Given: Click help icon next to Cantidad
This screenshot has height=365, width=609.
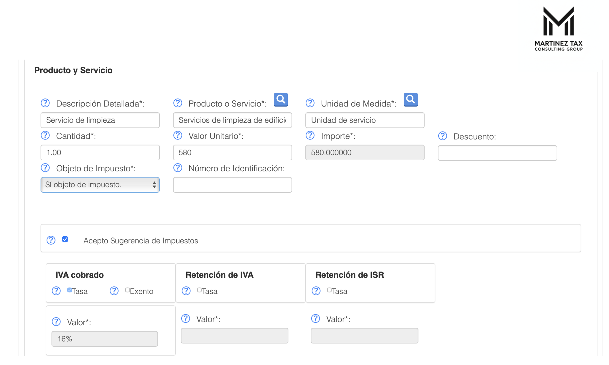Looking at the screenshot, I should click(x=45, y=136).
